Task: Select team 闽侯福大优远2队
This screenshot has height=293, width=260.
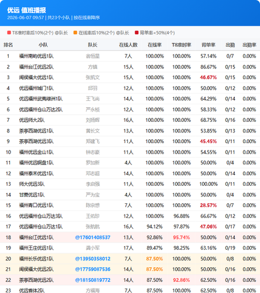Action: point(36,269)
